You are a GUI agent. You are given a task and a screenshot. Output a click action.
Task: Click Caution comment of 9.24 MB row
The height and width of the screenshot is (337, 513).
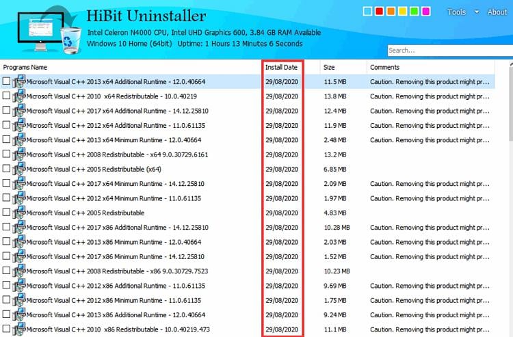430,314
